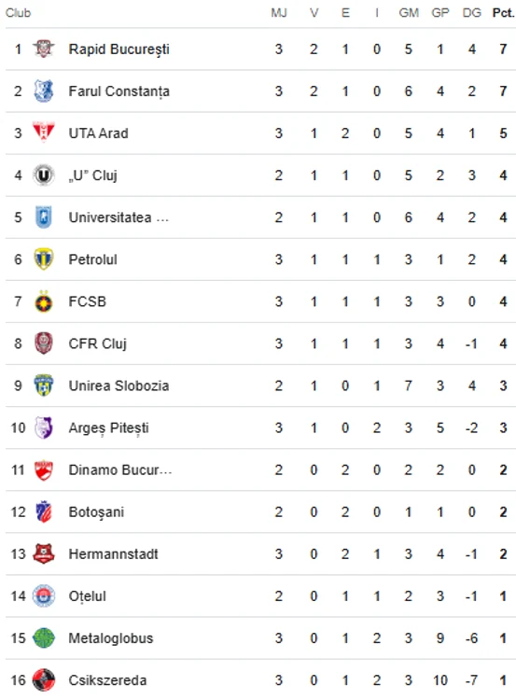Open the Hermannstadt team name link
This screenshot has height=700, width=516.
[114, 554]
